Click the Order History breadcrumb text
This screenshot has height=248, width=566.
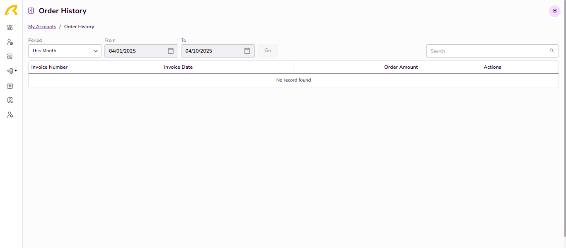tap(79, 26)
